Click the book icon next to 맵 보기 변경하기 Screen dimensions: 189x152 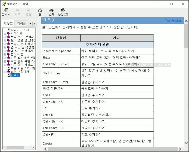[x=8, y=51]
